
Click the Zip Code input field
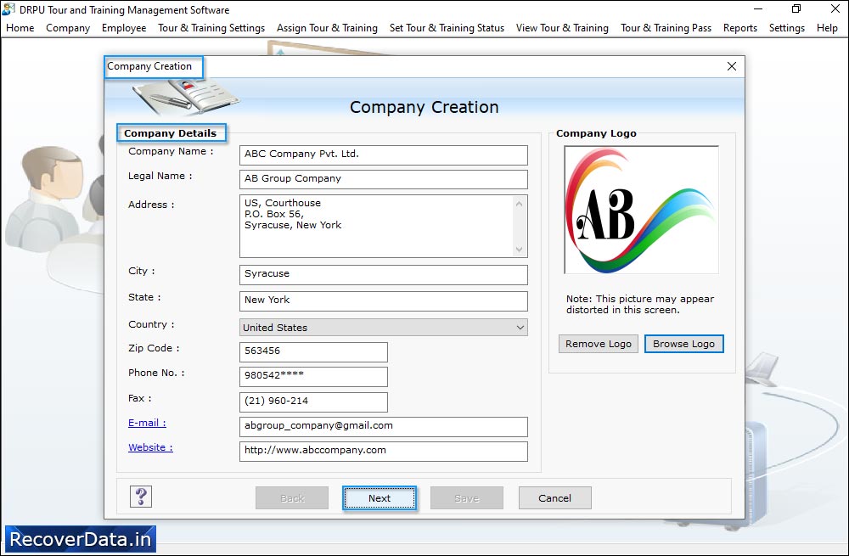pos(313,352)
